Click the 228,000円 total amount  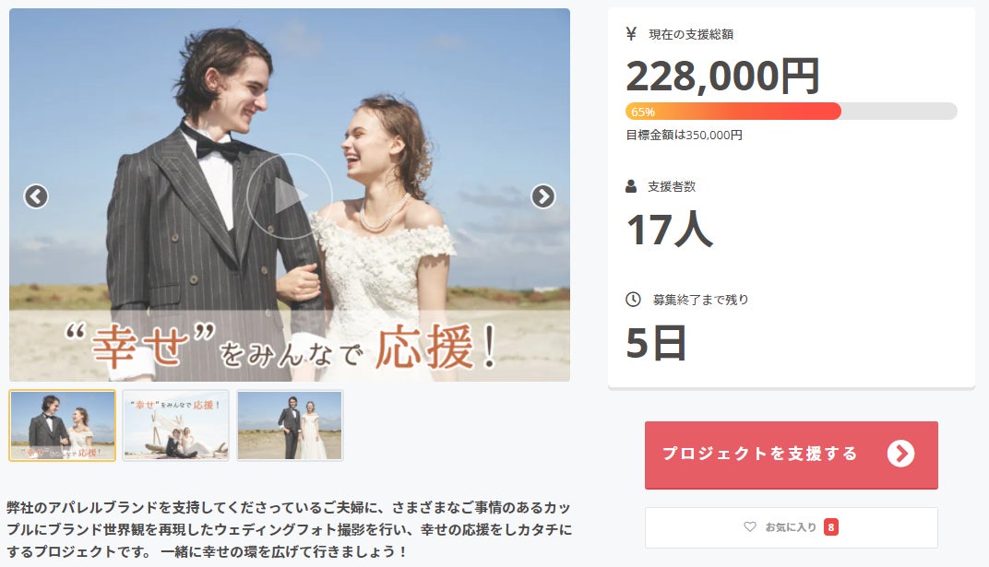click(x=722, y=77)
